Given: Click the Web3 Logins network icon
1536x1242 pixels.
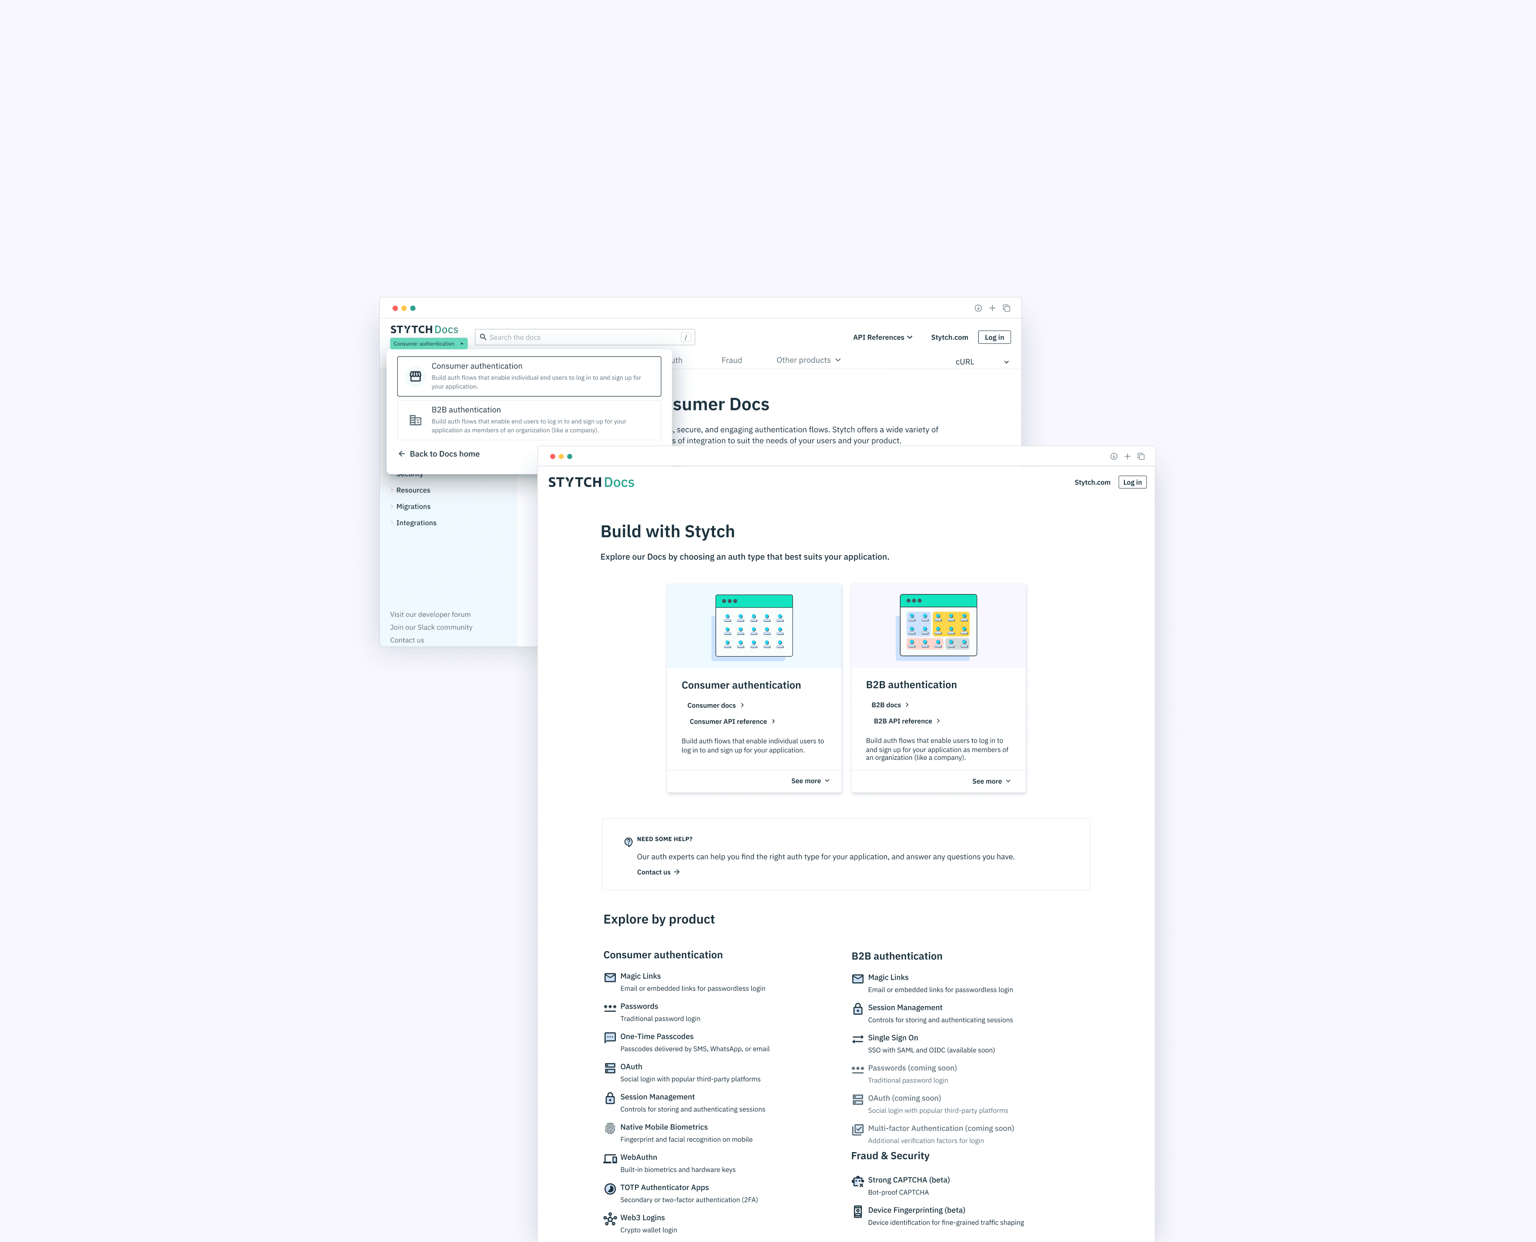Looking at the screenshot, I should point(610,1219).
